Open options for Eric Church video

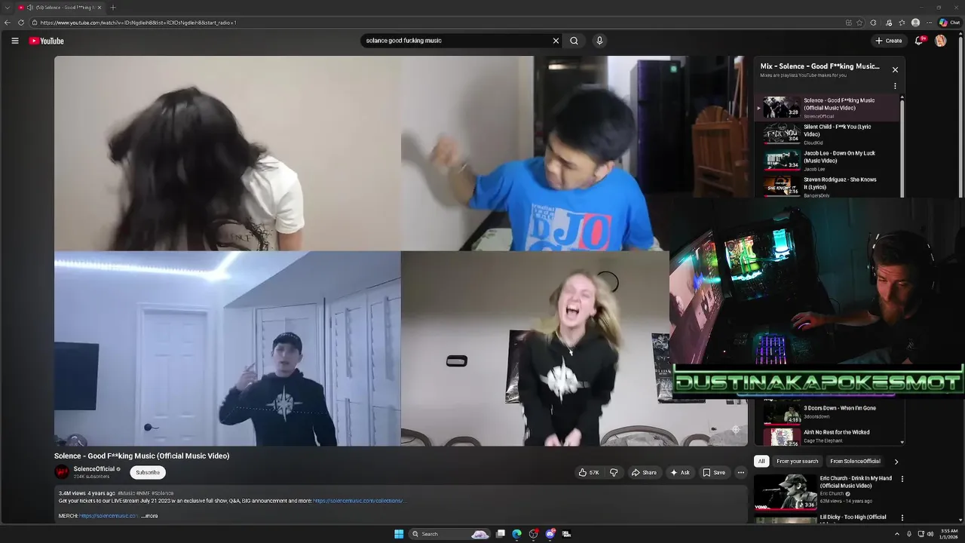click(902, 479)
